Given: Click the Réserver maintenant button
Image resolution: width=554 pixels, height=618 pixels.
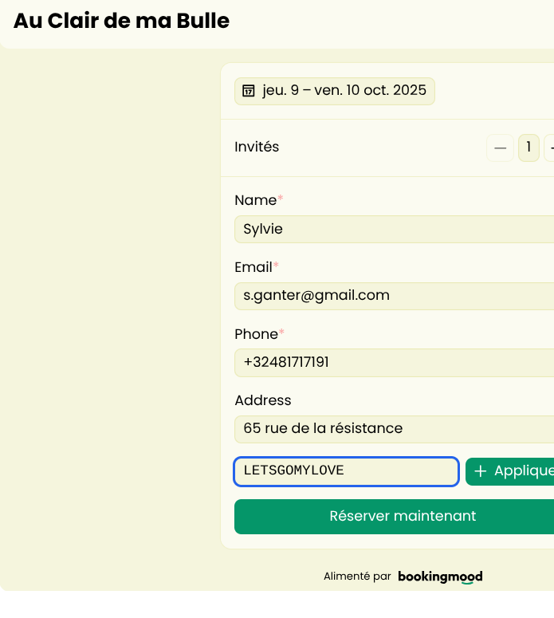Looking at the screenshot, I should tap(394, 517).
